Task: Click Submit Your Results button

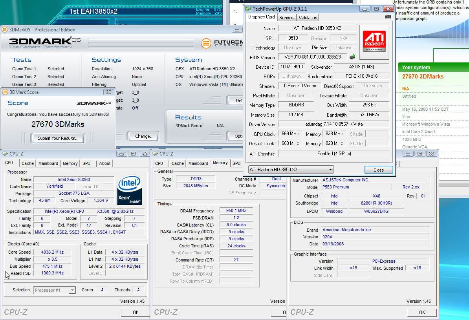Action: pyautogui.click(x=58, y=138)
